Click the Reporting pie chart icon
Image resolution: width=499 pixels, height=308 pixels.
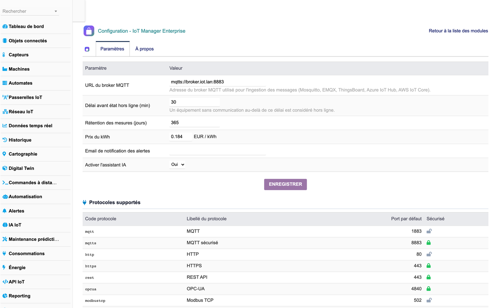pyautogui.click(x=5, y=296)
